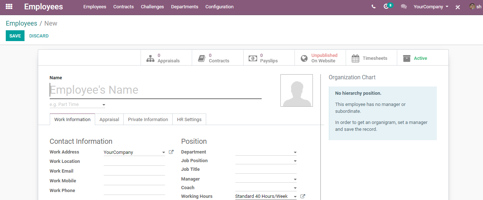Click the Position section heading
This screenshot has height=200, width=483.
pos(194,141)
